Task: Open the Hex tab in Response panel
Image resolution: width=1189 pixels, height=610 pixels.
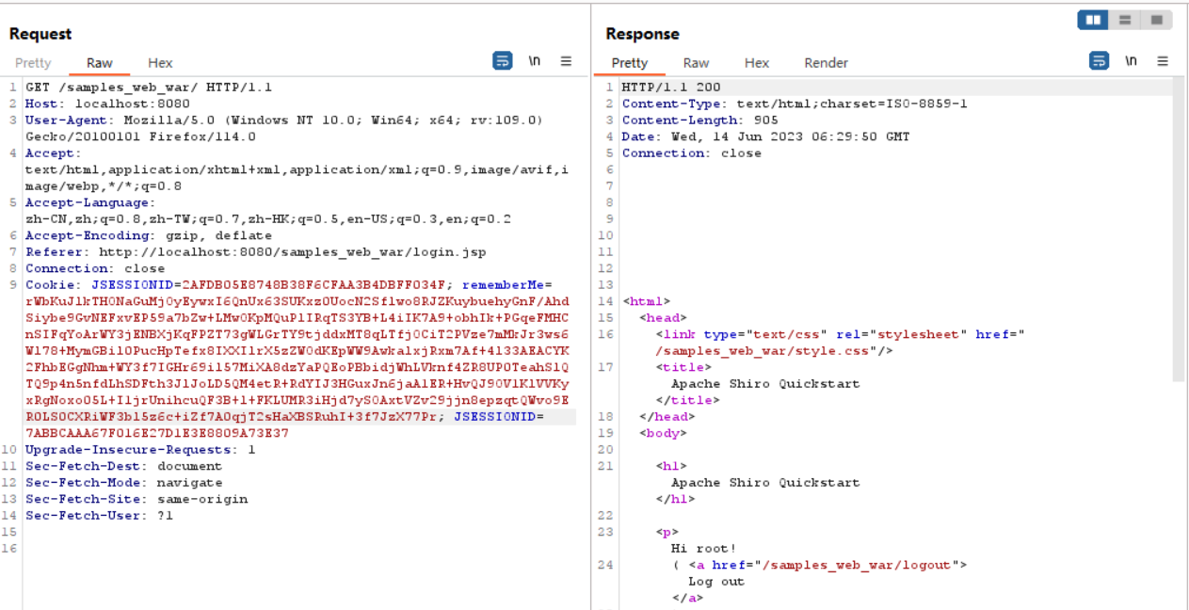Action: pyautogui.click(x=757, y=63)
